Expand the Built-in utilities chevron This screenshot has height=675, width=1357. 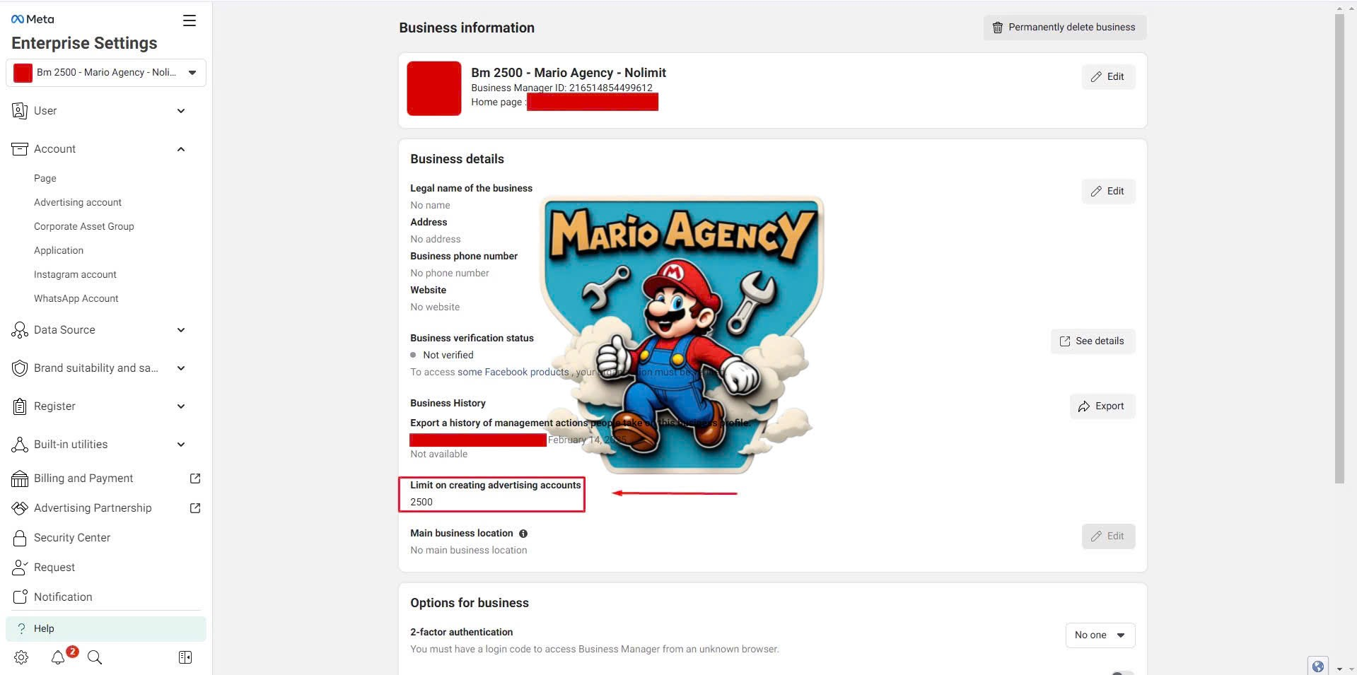[181, 445]
